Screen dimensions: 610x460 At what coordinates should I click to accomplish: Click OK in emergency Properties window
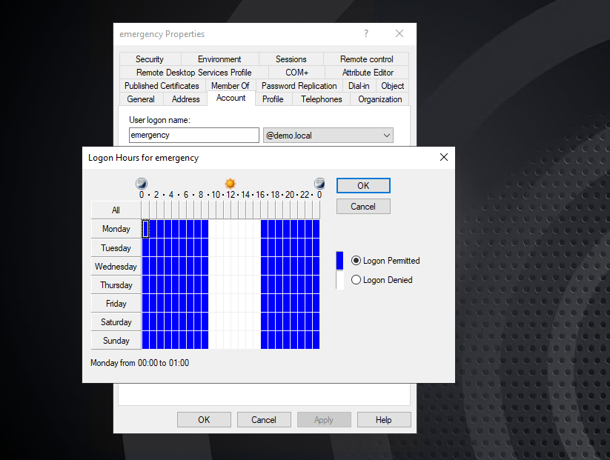pos(204,420)
